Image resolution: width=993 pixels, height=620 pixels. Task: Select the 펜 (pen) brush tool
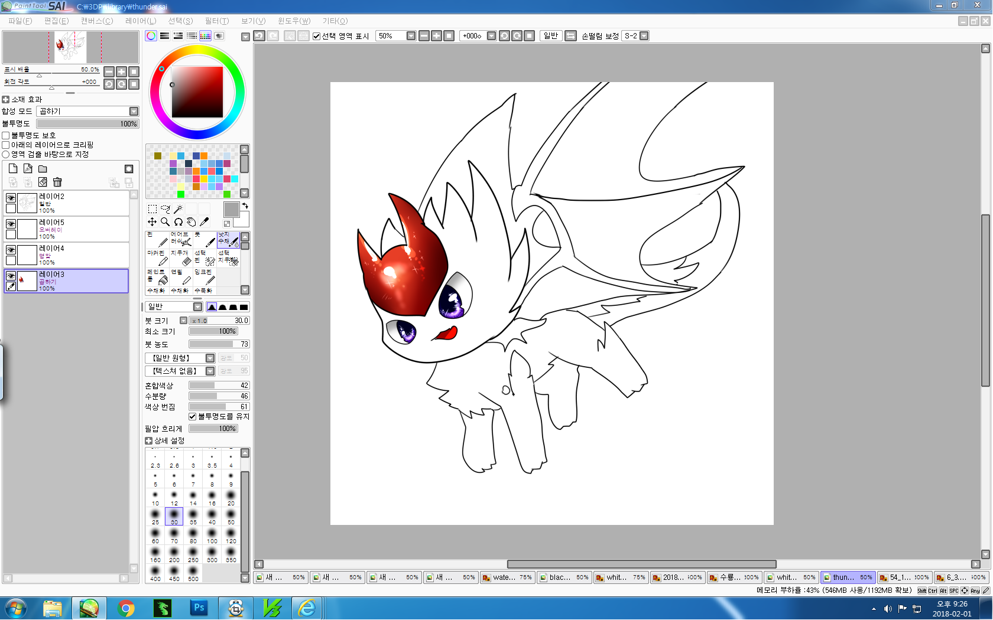pos(157,239)
